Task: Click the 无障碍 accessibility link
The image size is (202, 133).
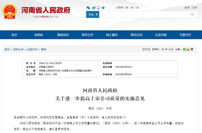Action: tap(119, 8)
